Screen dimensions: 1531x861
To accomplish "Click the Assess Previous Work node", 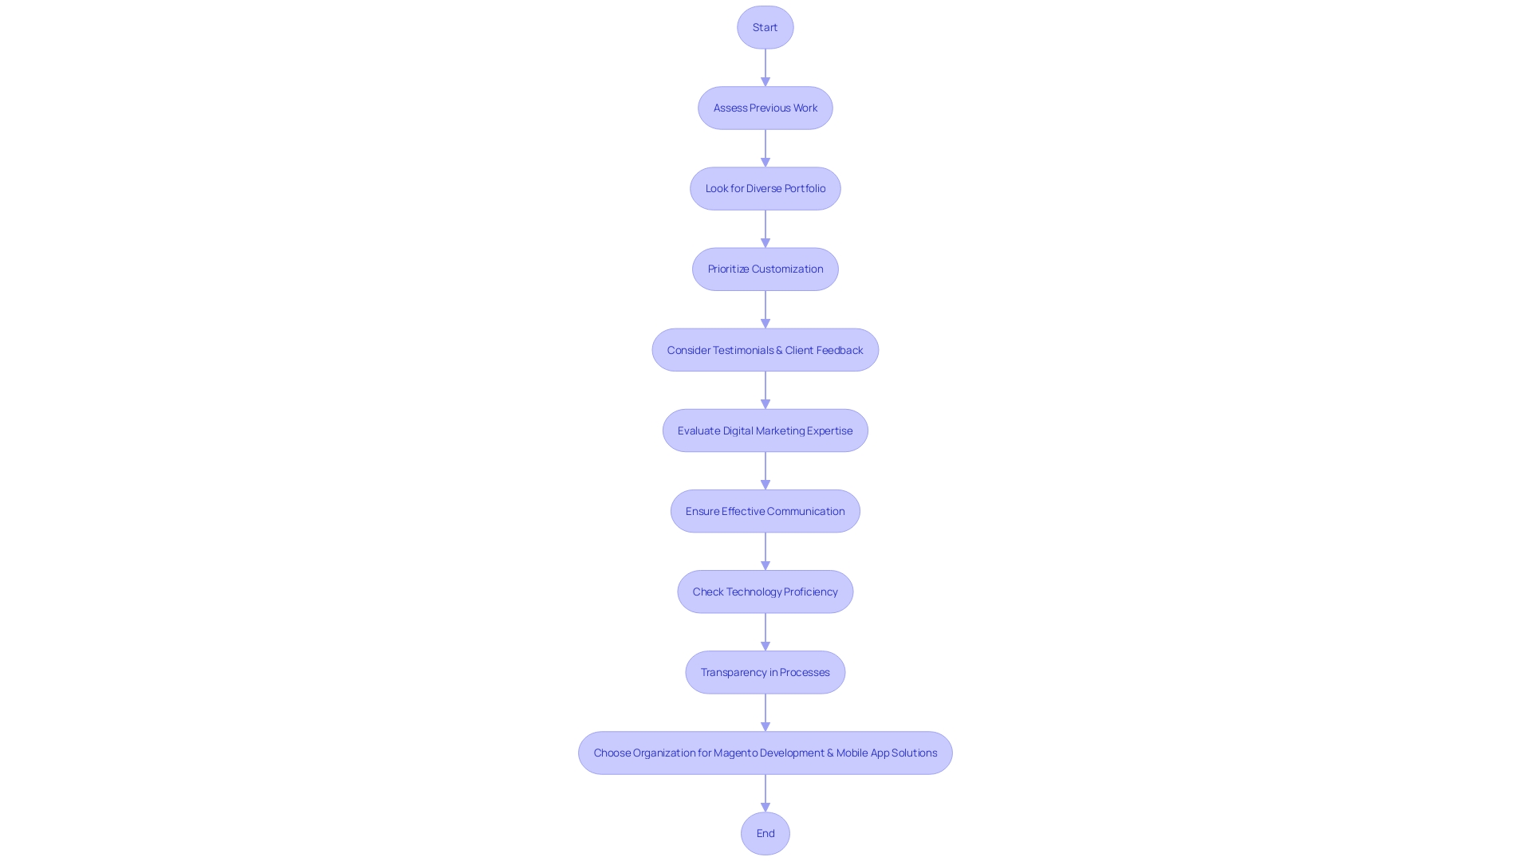I will [765, 108].
